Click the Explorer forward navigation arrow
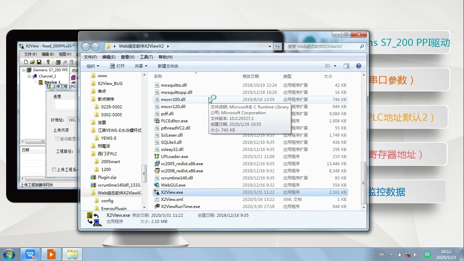 coord(95,46)
